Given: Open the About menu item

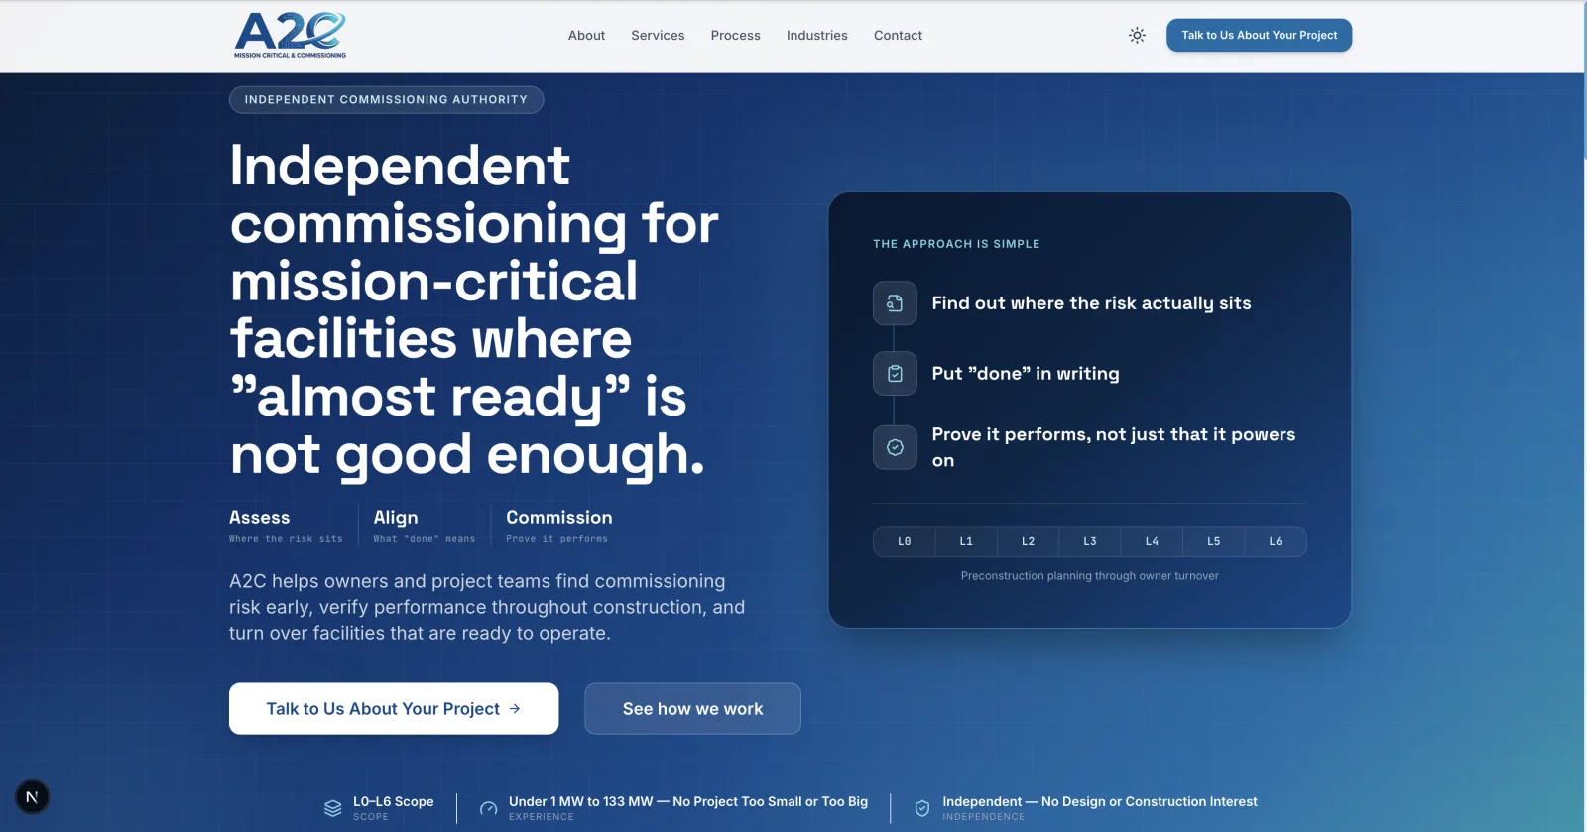Looking at the screenshot, I should pos(586,35).
